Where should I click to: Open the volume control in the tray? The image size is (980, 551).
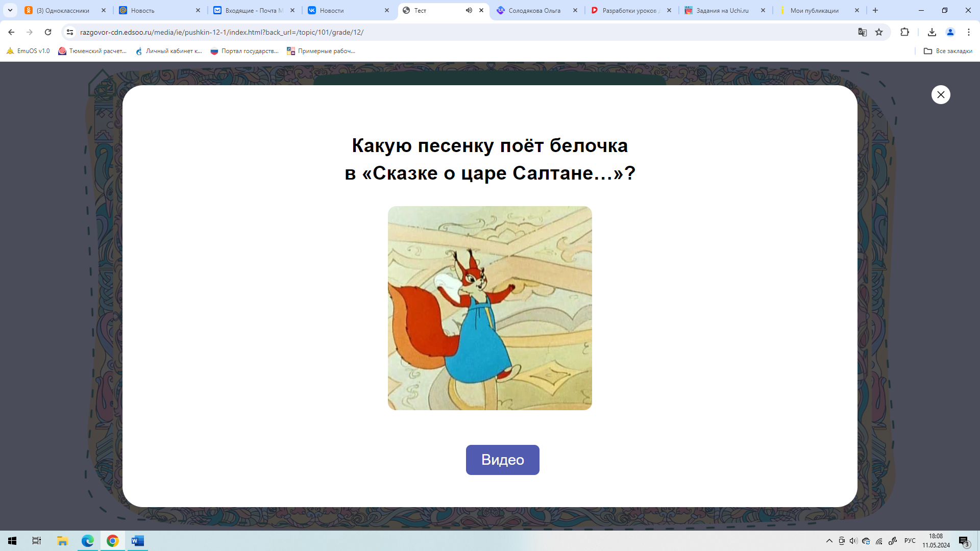[853, 541]
